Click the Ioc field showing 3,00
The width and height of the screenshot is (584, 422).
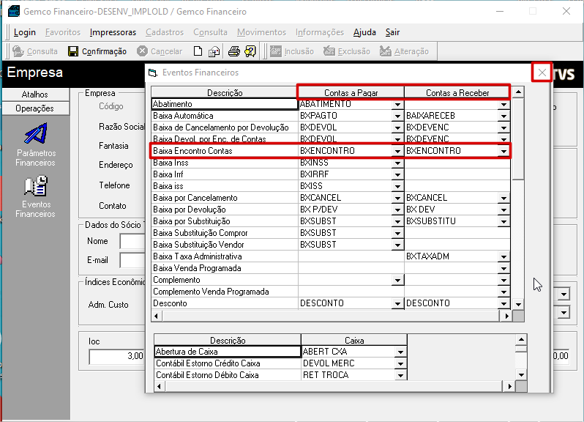[x=116, y=356]
